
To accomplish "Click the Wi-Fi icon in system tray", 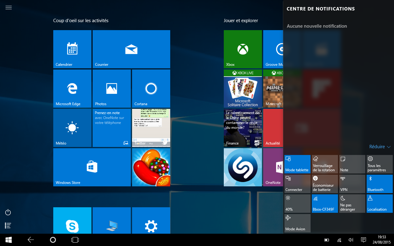I will pyautogui.click(x=339, y=240).
